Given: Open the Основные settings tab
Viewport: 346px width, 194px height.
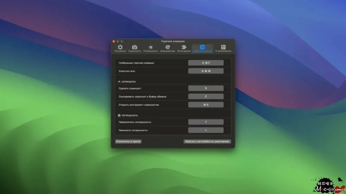Looking at the screenshot, I should coord(120,48).
